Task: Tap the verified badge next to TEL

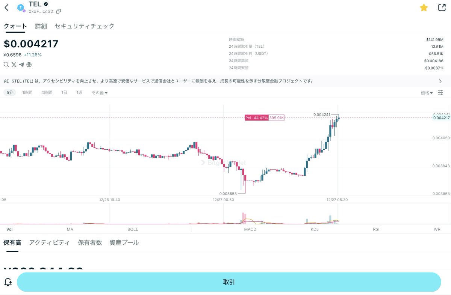Action: click(x=46, y=4)
